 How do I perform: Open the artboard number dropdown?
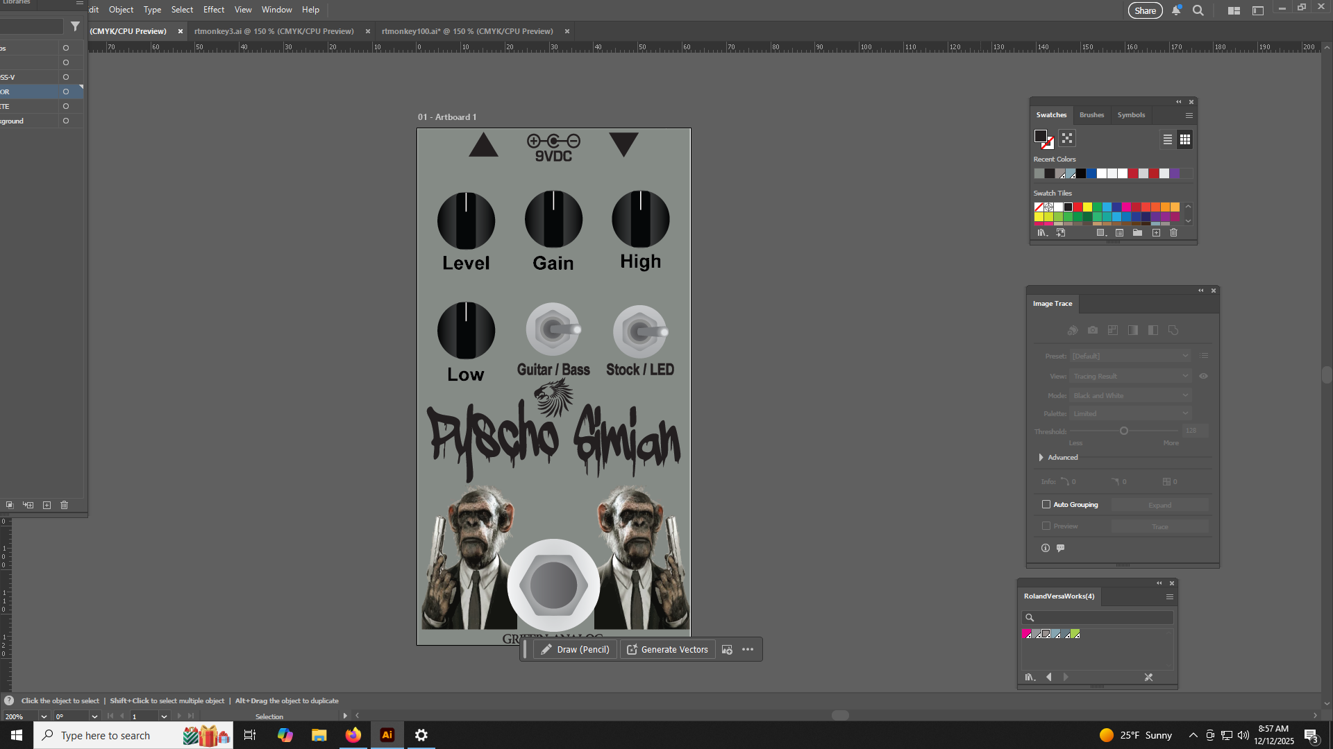tap(164, 716)
